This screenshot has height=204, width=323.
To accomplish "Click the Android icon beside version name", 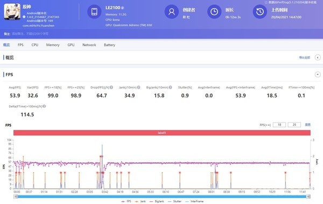I will 24,17.
